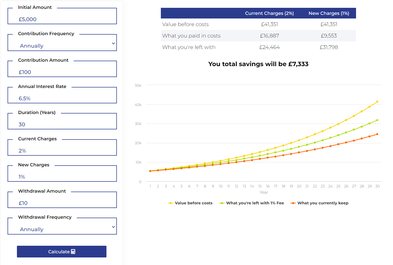The height and width of the screenshot is (265, 393).
Task: Open the Contribution Frequency dropdown
Action: point(62,43)
